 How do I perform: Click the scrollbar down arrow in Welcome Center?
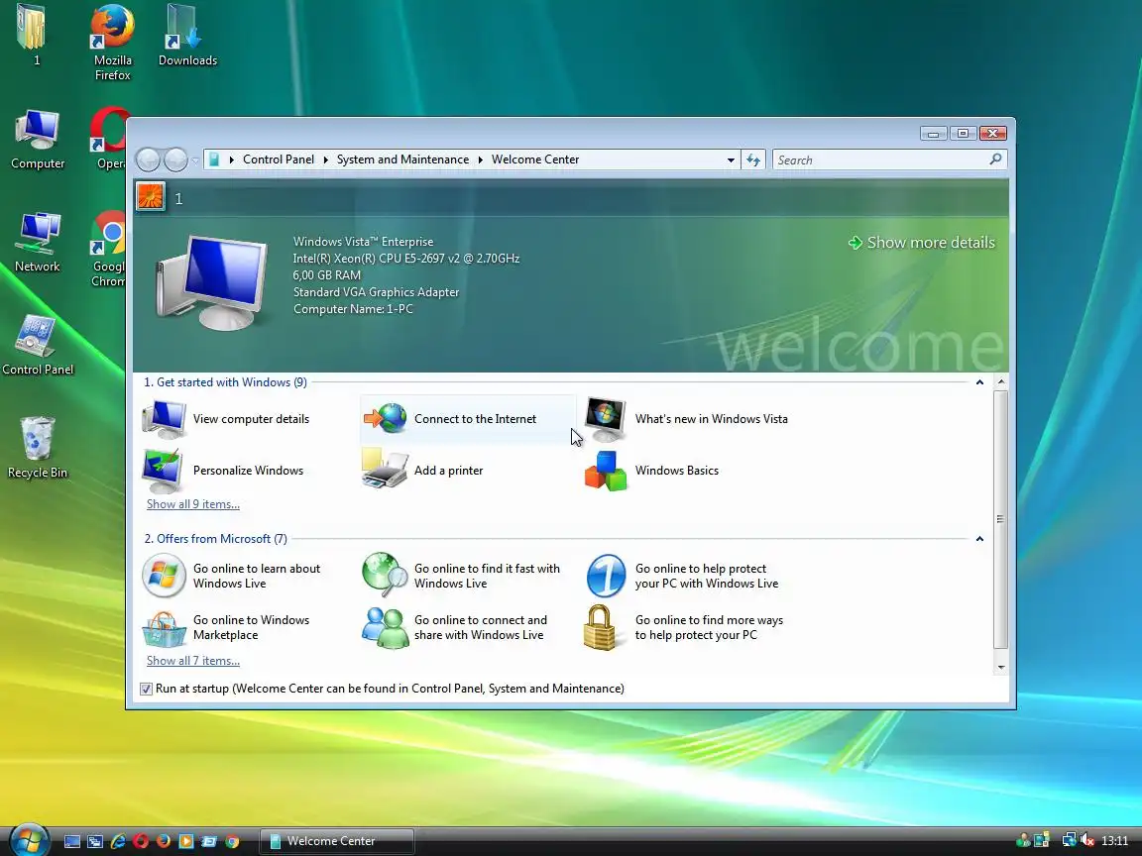click(x=1000, y=668)
